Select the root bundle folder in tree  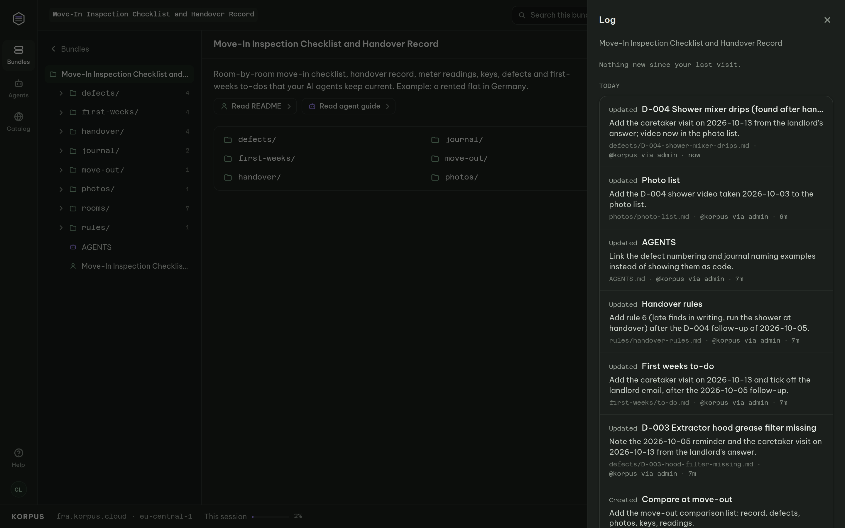tap(119, 74)
